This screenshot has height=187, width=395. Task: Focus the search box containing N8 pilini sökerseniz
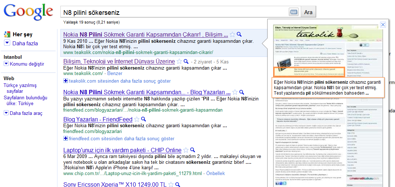tap(175, 12)
